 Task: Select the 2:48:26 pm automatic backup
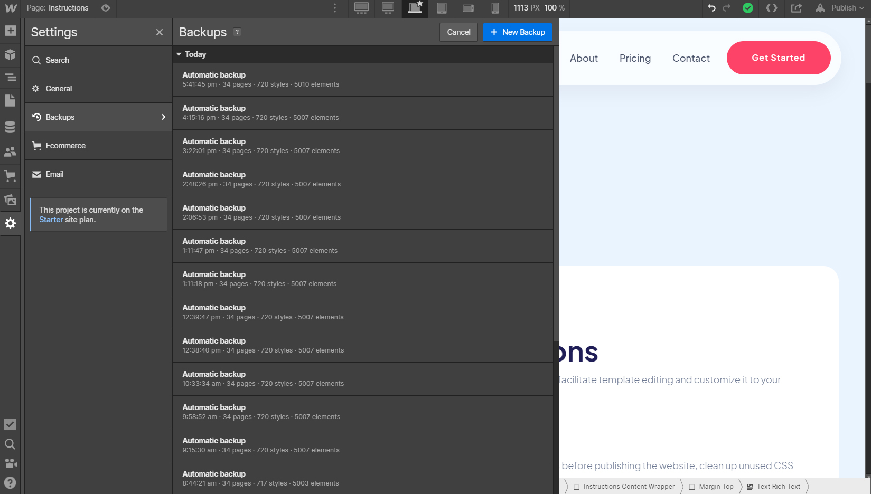click(363, 179)
